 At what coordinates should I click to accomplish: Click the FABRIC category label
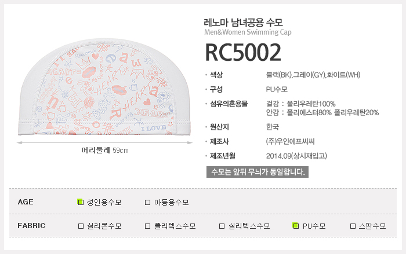[x=31, y=226]
